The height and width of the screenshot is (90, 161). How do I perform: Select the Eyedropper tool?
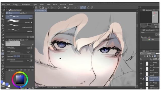pyautogui.click(x=3, y=31)
